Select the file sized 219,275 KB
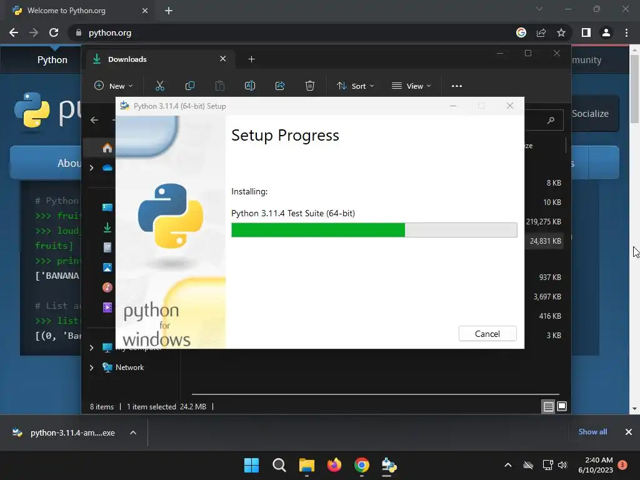Screen dimensions: 640x480 pyautogui.click(x=544, y=222)
